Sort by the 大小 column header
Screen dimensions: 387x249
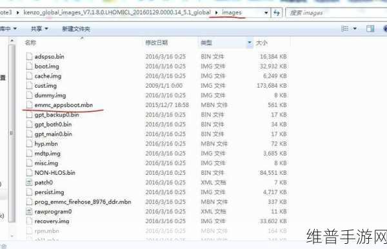[262, 43]
